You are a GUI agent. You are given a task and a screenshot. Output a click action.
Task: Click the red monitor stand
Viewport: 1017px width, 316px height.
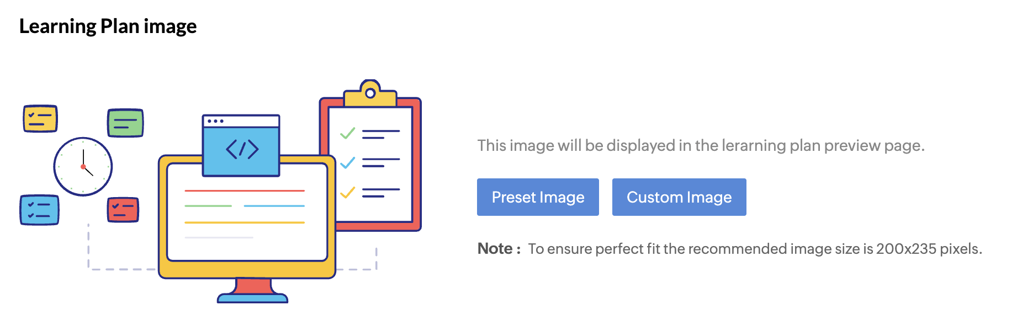[x=253, y=287]
